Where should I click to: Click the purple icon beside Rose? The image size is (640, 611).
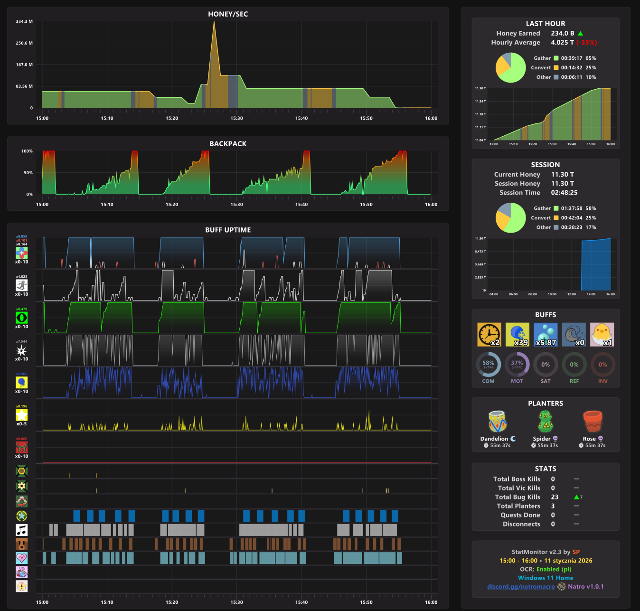tap(600, 439)
